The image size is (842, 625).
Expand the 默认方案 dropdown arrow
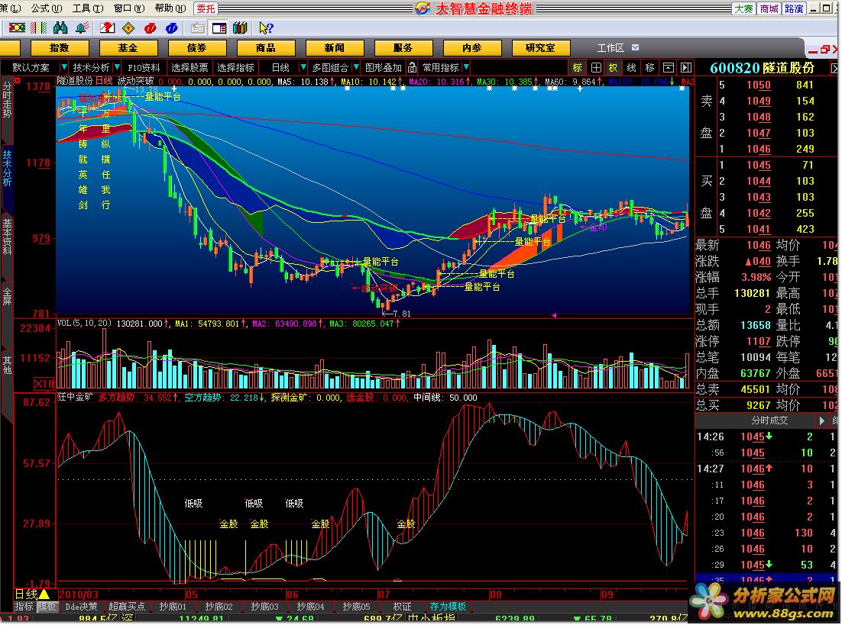pos(64,67)
